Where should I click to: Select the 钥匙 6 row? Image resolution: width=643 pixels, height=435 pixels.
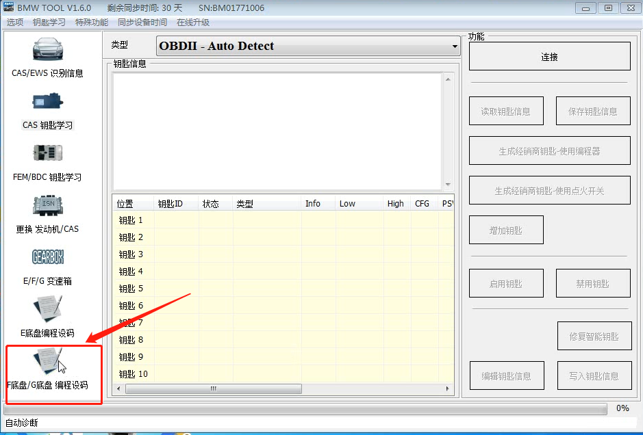(283, 306)
